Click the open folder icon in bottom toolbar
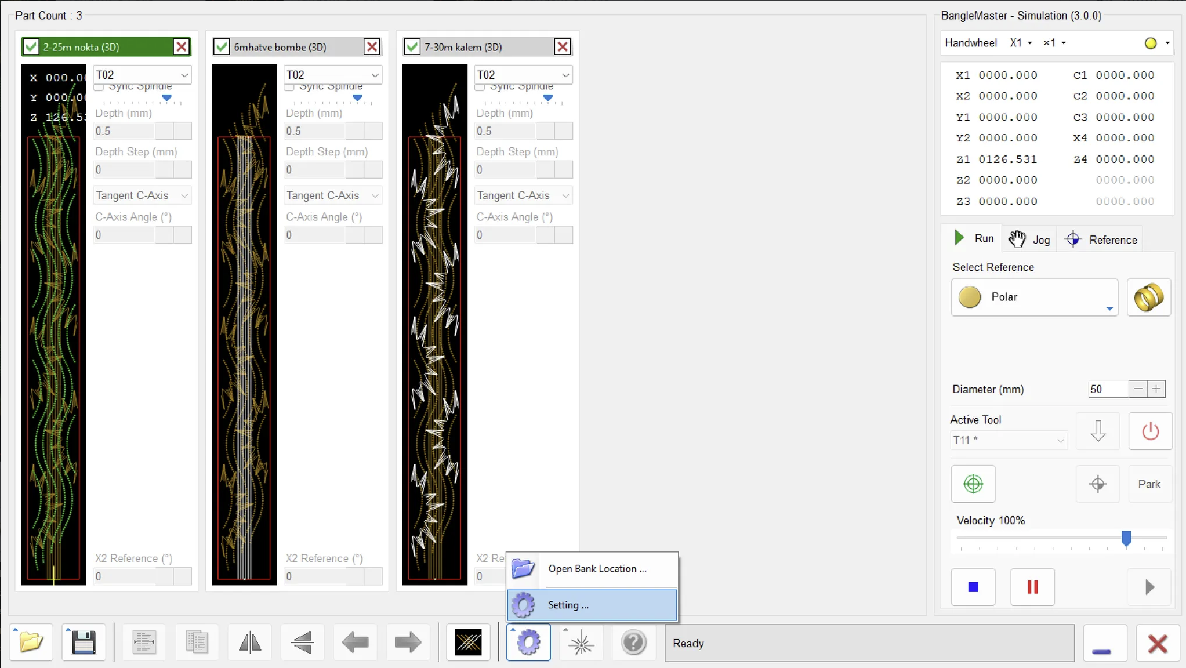1186x668 pixels. pyautogui.click(x=31, y=642)
